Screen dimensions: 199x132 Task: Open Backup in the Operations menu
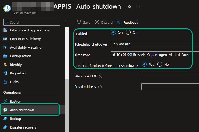15,119
